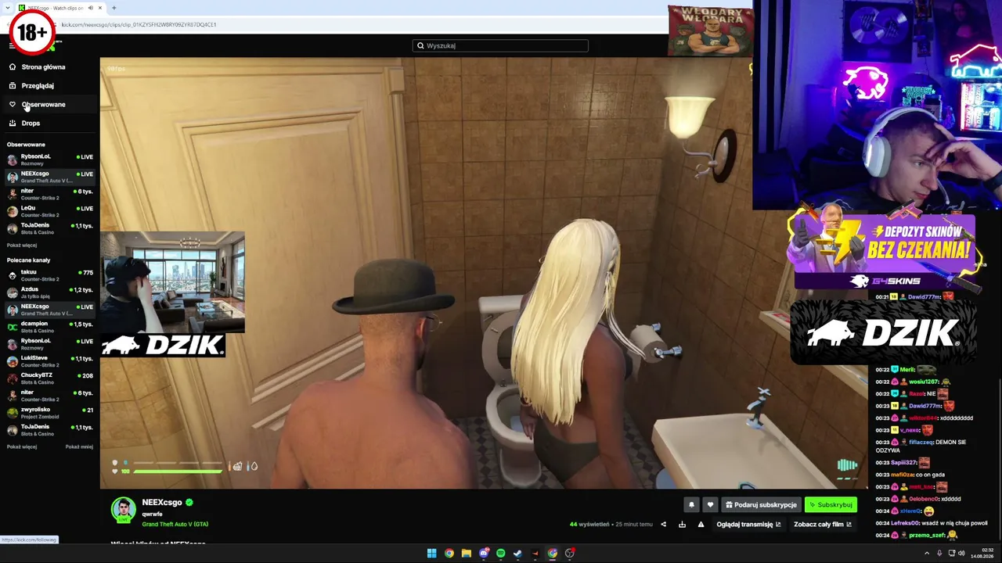The image size is (1002, 563).
Task: Open File Explorer from the taskbar
Action: (x=466, y=554)
